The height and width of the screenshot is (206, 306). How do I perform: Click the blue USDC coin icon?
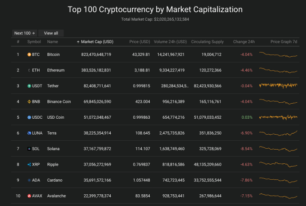[29, 117]
